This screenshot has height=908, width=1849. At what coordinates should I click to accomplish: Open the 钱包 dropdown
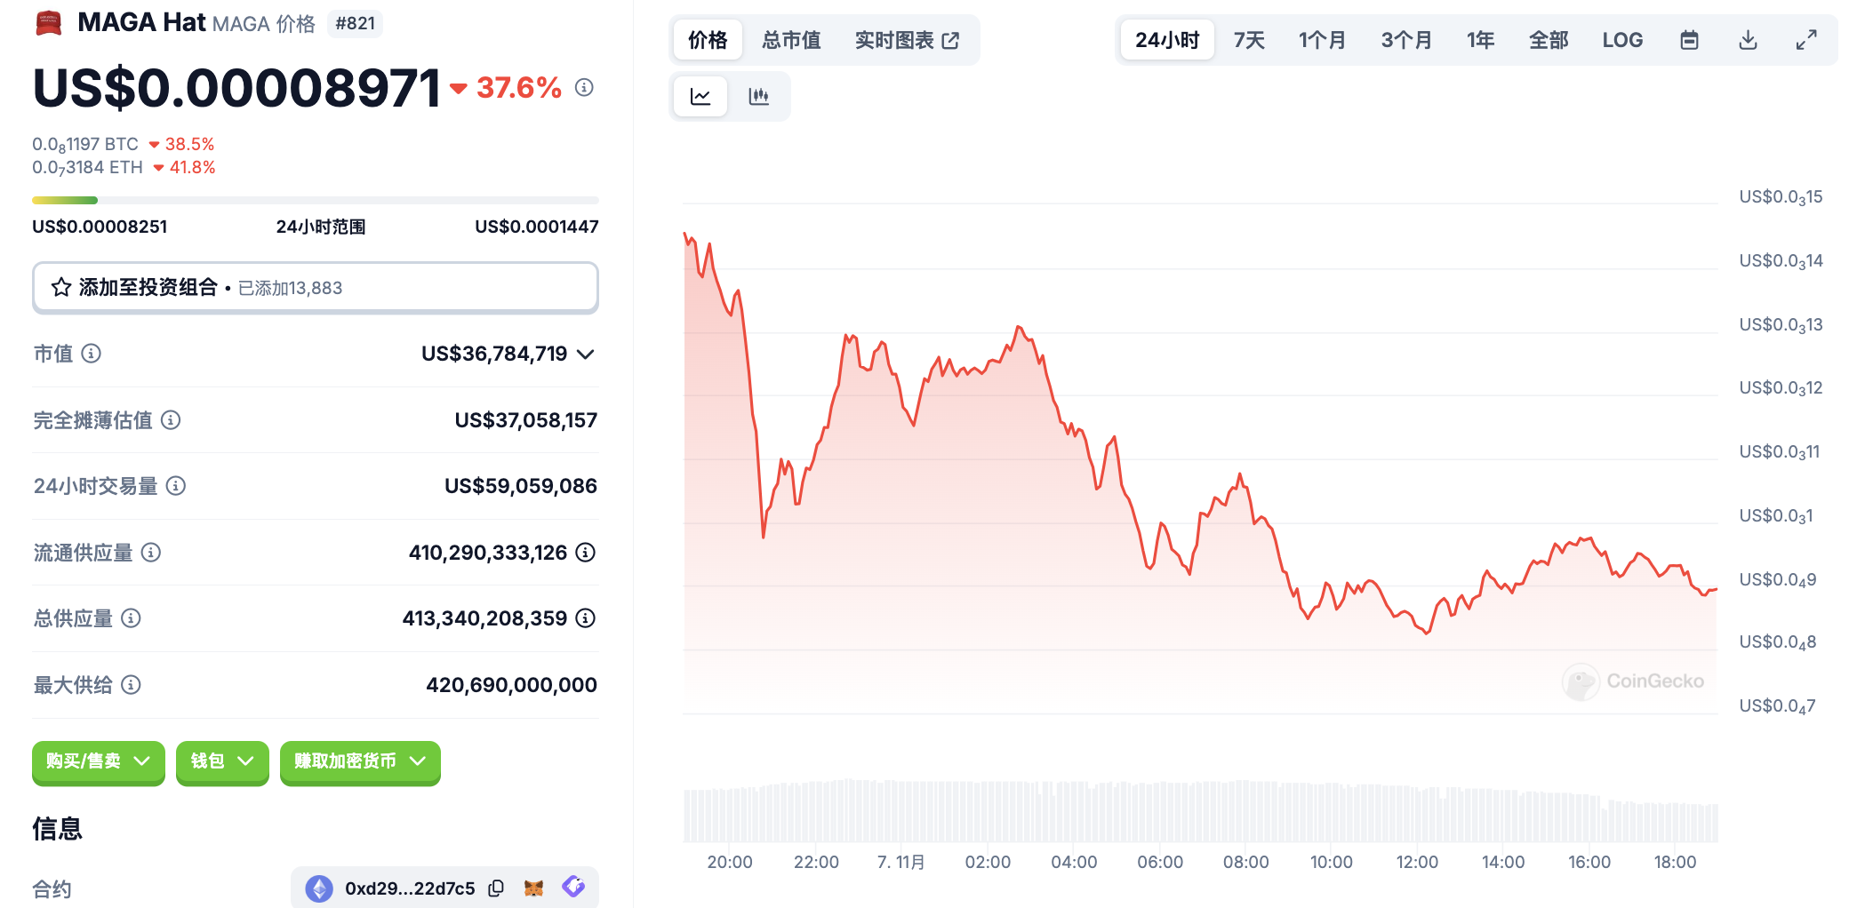[222, 761]
